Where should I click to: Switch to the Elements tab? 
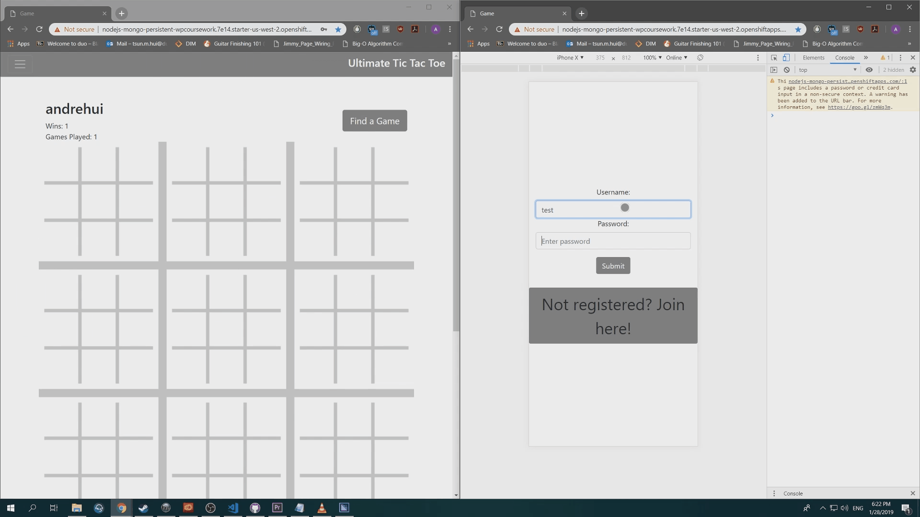(x=813, y=57)
